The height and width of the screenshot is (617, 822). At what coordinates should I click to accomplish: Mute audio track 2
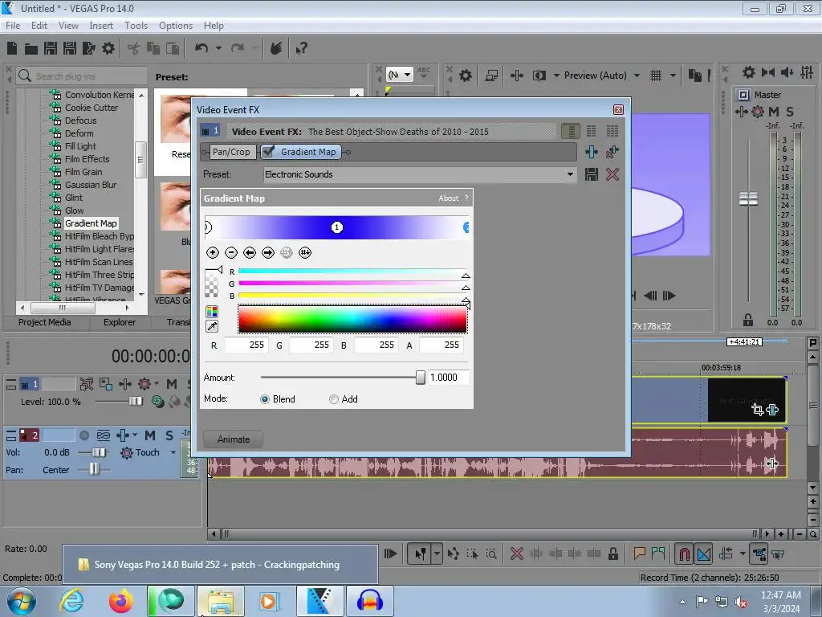click(150, 435)
